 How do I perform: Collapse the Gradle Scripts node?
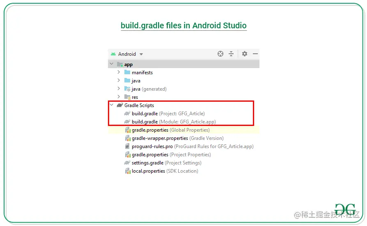click(112, 105)
